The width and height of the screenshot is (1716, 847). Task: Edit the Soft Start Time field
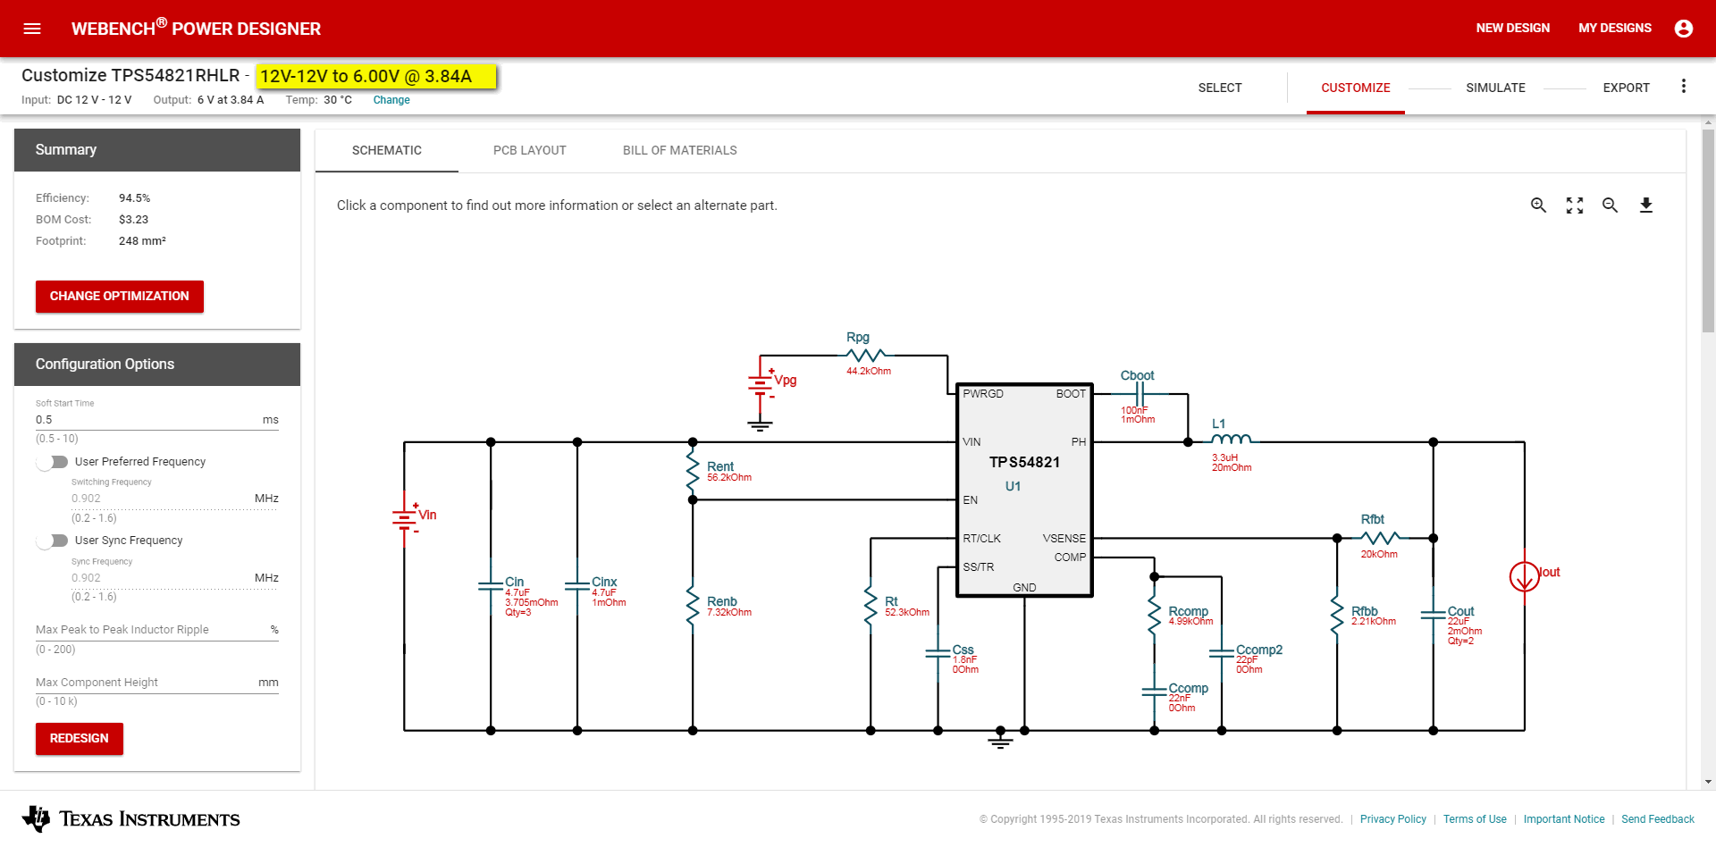click(157, 420)
